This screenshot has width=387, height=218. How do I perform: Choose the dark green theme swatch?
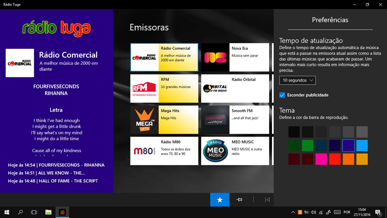[x=294, y=146]
